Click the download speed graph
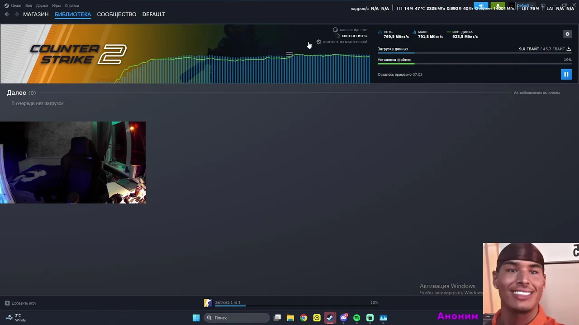 pyautogui.click(x=242, y=69)
